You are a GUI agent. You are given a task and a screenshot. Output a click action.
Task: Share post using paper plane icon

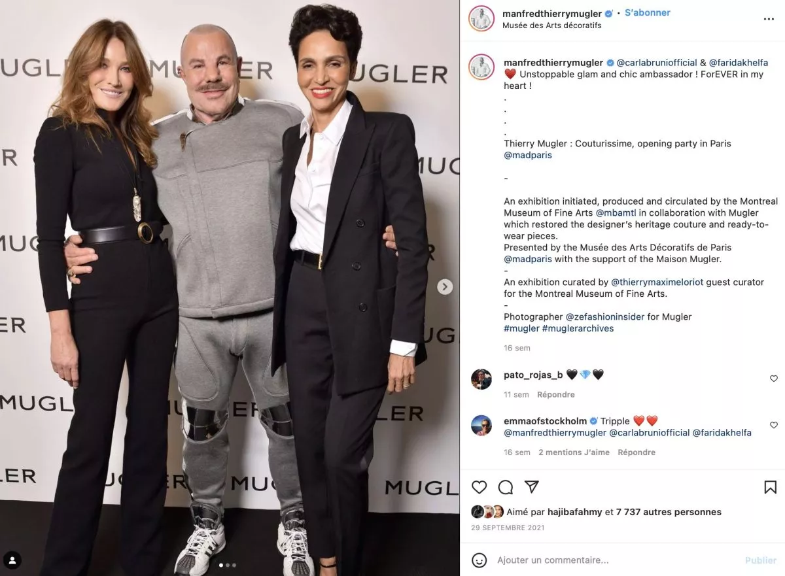pyautogui.click(x=532, y=487)
